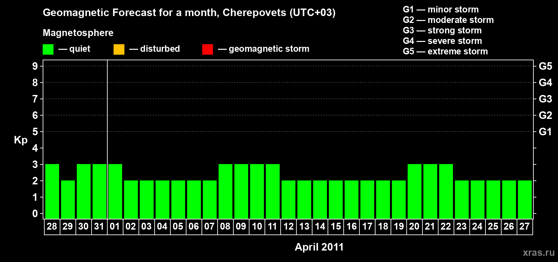This screenshot has height=262, width=558.
Task: Click the '— disturbed' legend label
Action: [x=155, y=49]
